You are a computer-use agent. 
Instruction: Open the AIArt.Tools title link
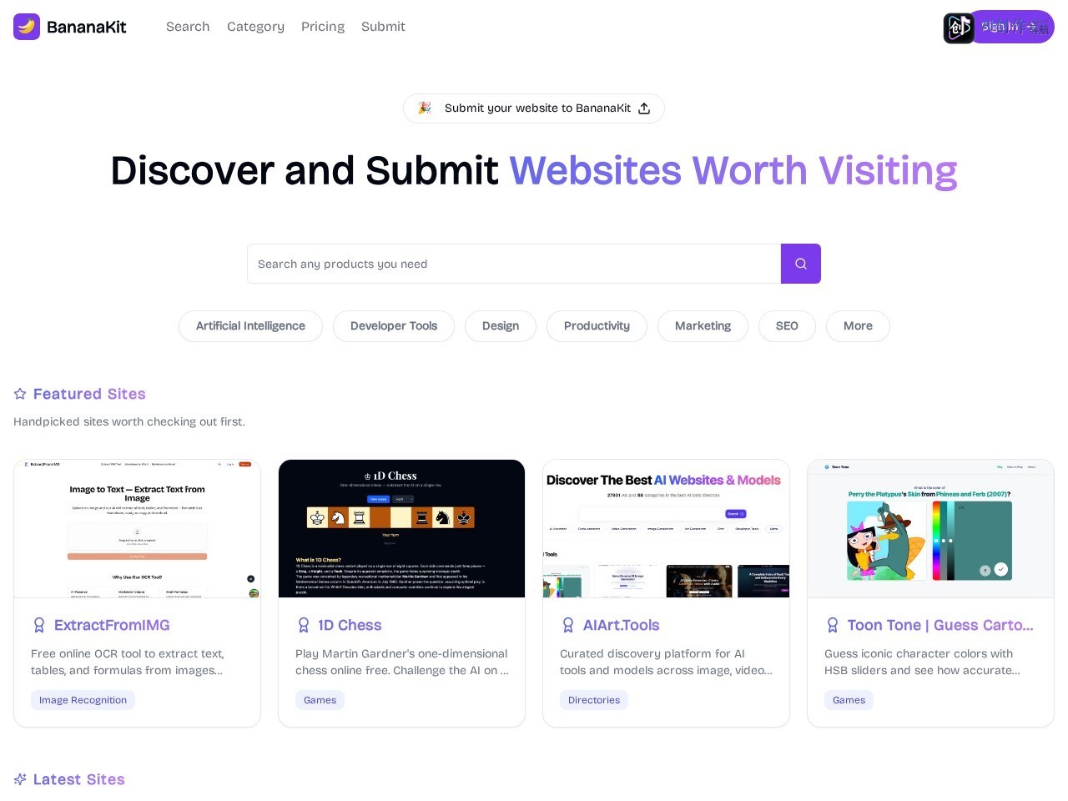[622, 625]
